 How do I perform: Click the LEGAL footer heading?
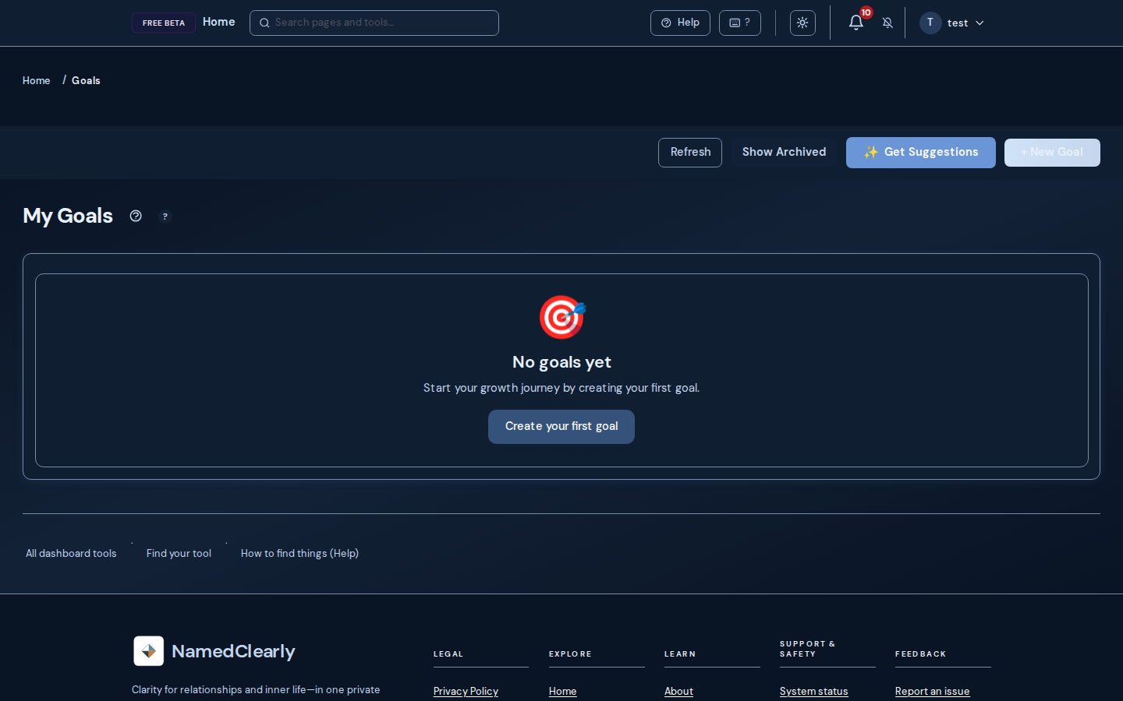click(448, 654)
